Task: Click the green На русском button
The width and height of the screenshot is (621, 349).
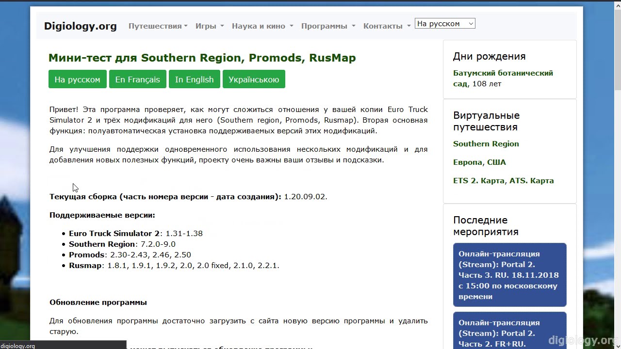Action: click(x=78, y=79)
